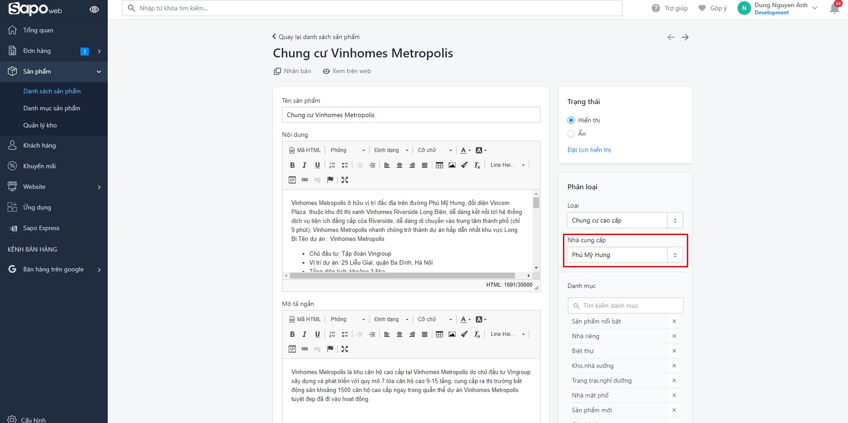This screenshot has width=848, height=423.
Task: Increase indent in Nội dung editor
Action: click(372, 165)
